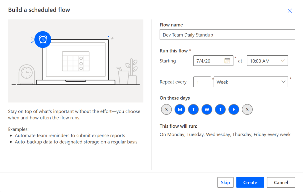
Task: Toggle Sunday in the day selector
Action: (x=166, y=110)
